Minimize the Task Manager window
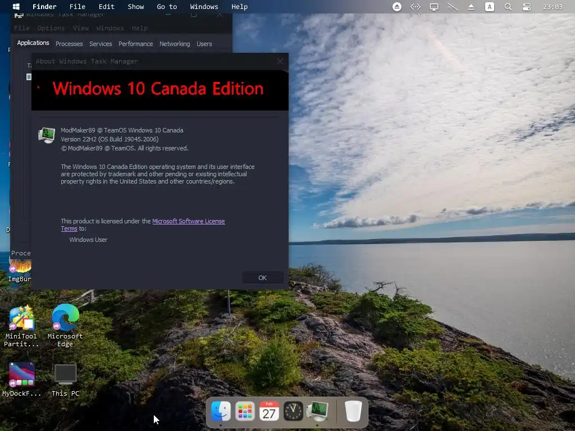 click(x=168, y=15)
